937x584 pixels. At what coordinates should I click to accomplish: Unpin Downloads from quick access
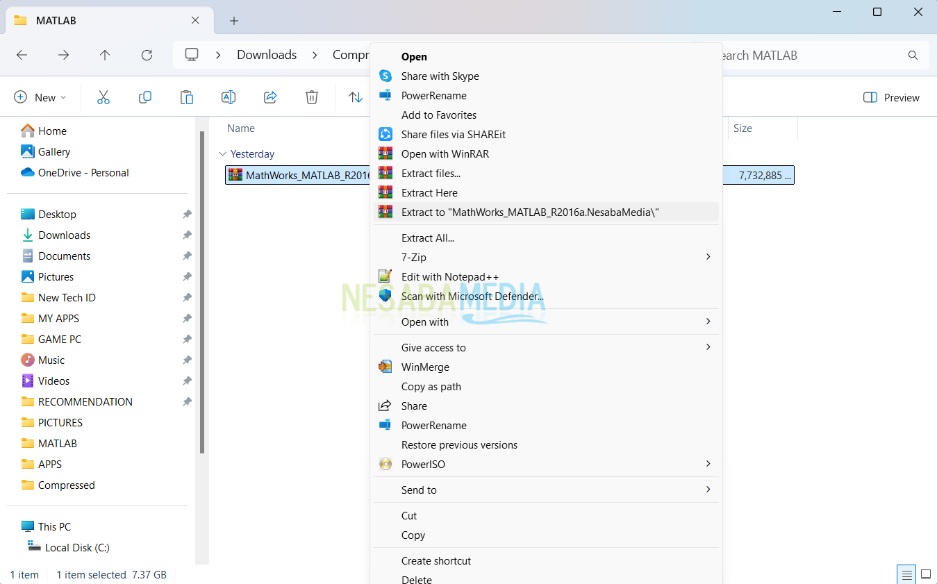click(187, 235)
